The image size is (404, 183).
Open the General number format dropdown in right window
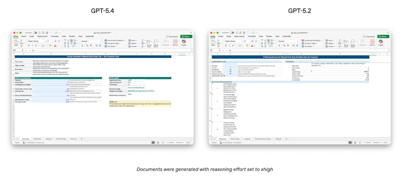pyautogui.click(x=289, y=41)
